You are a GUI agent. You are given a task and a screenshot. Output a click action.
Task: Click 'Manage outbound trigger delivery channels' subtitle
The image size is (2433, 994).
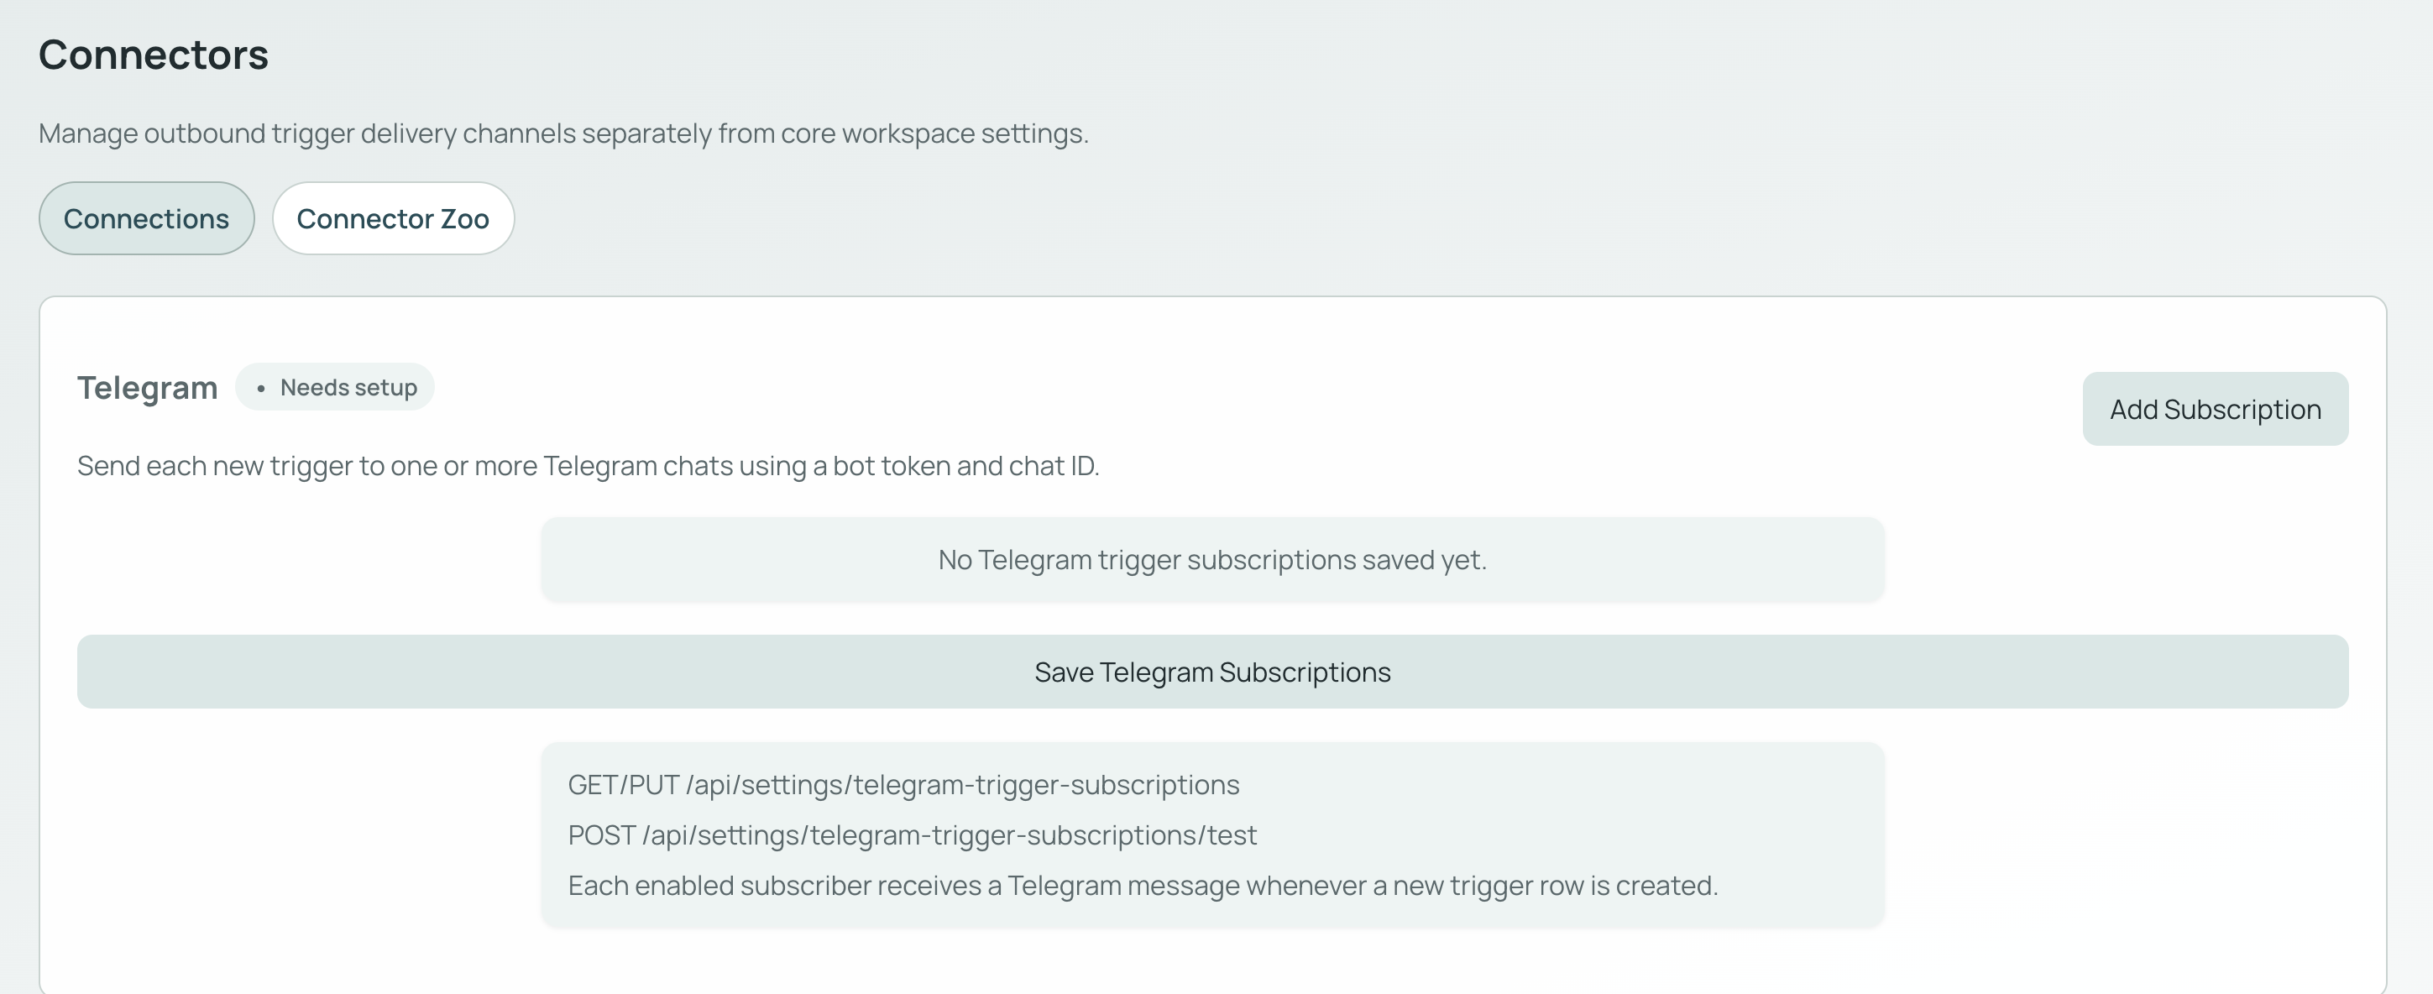[x=564, y=133]
